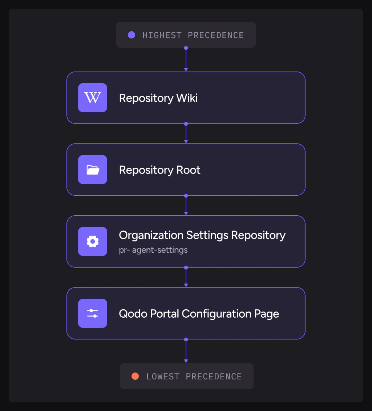Click the Wikipedia icon on Repository Wiki
Screen dimensions: 372x411
pyautogui.click(x=92, y=97)
